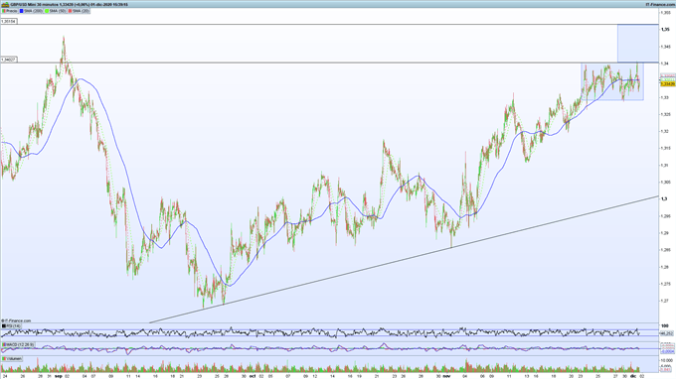Viewport: 676px width, 379px height.
Task: Click the 1,27 value on price axis
Action: (x=666, y=301)
